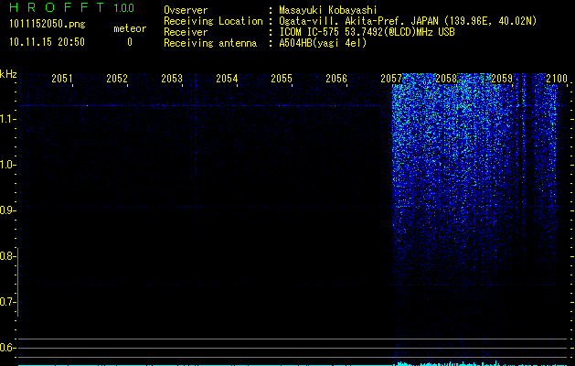Image resolution: width=575 pixels, height=366 pixels.
Task: Click the 0.8 frequency axis label
Action: tap(7, 256)
